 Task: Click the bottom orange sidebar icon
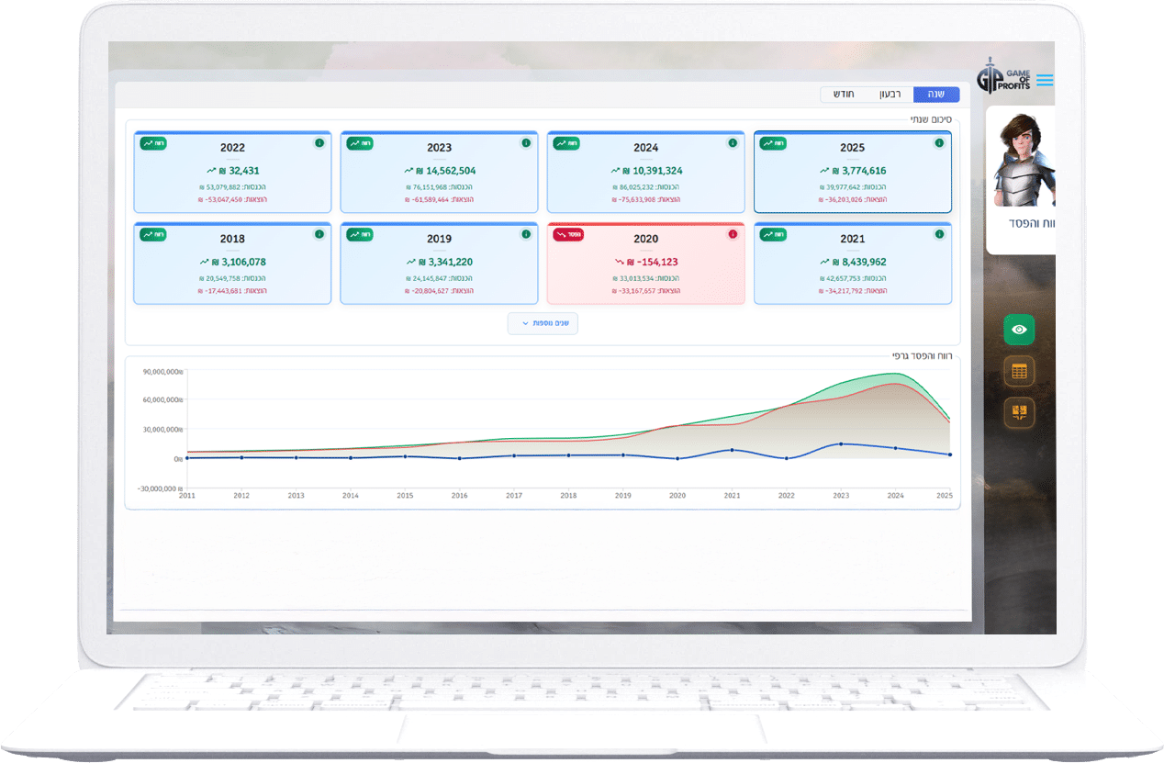(1019, 413)
